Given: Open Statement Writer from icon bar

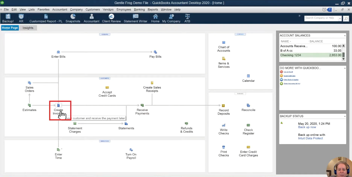Looking at the screenshot, I should point(136,19).
